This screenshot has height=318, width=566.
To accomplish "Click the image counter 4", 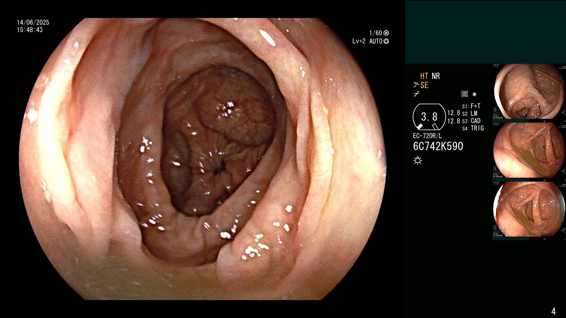I will click(553, 311).
